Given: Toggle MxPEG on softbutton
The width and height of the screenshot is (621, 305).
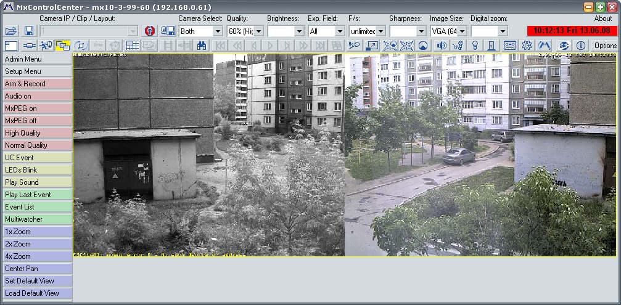Looking at the screenshot, I should coord(37,108).
